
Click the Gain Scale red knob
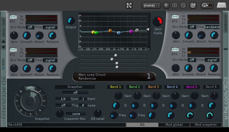coord(158,21)
